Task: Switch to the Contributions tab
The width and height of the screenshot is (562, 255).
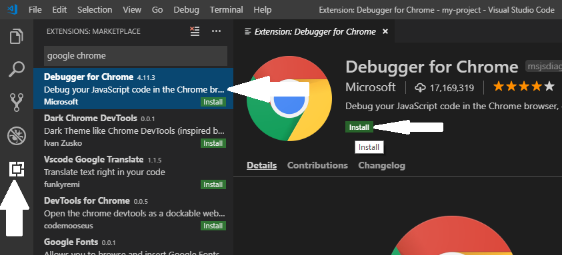Action: coord(317,166)
